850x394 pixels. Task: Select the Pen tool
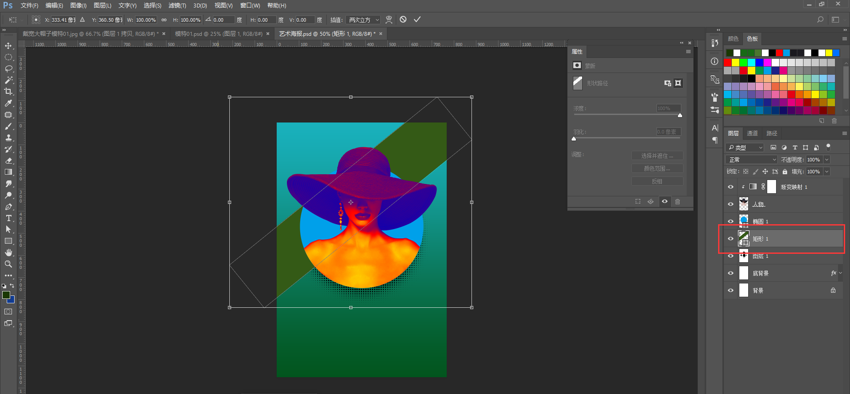click(x=8, y=207)
